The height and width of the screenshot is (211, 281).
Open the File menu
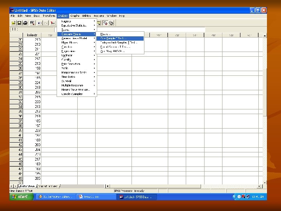coord(13,16)
